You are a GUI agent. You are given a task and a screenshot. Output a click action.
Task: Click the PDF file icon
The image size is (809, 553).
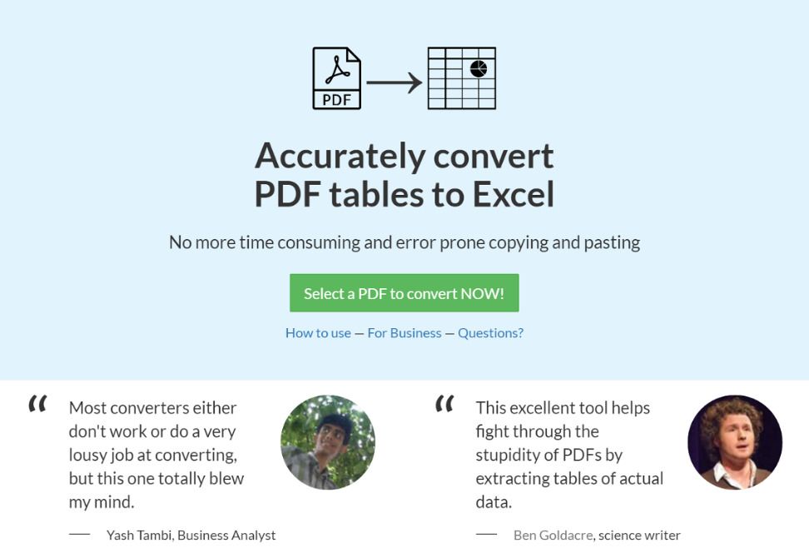click(x=336, y=79)
